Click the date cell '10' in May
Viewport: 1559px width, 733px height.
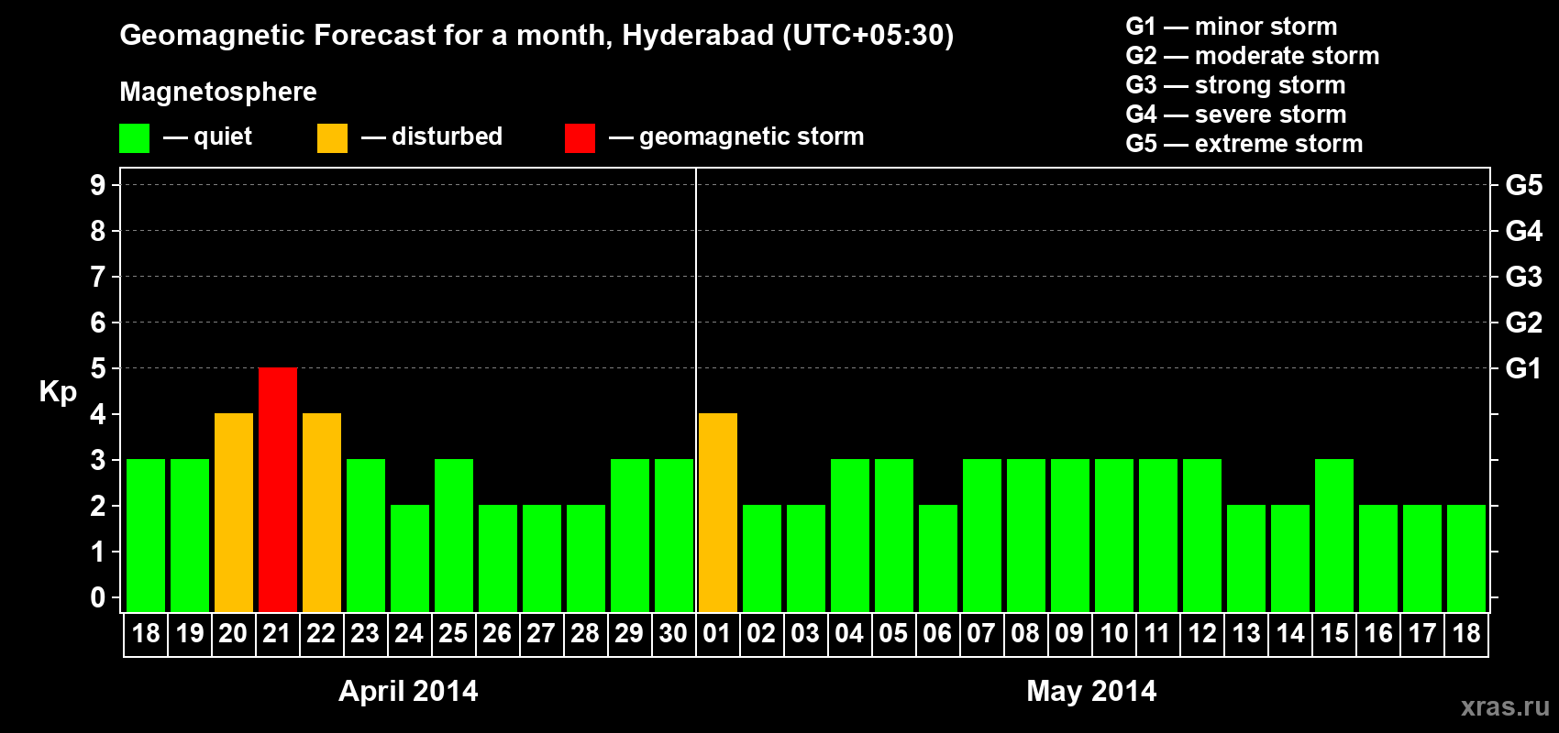point(1114,634)
